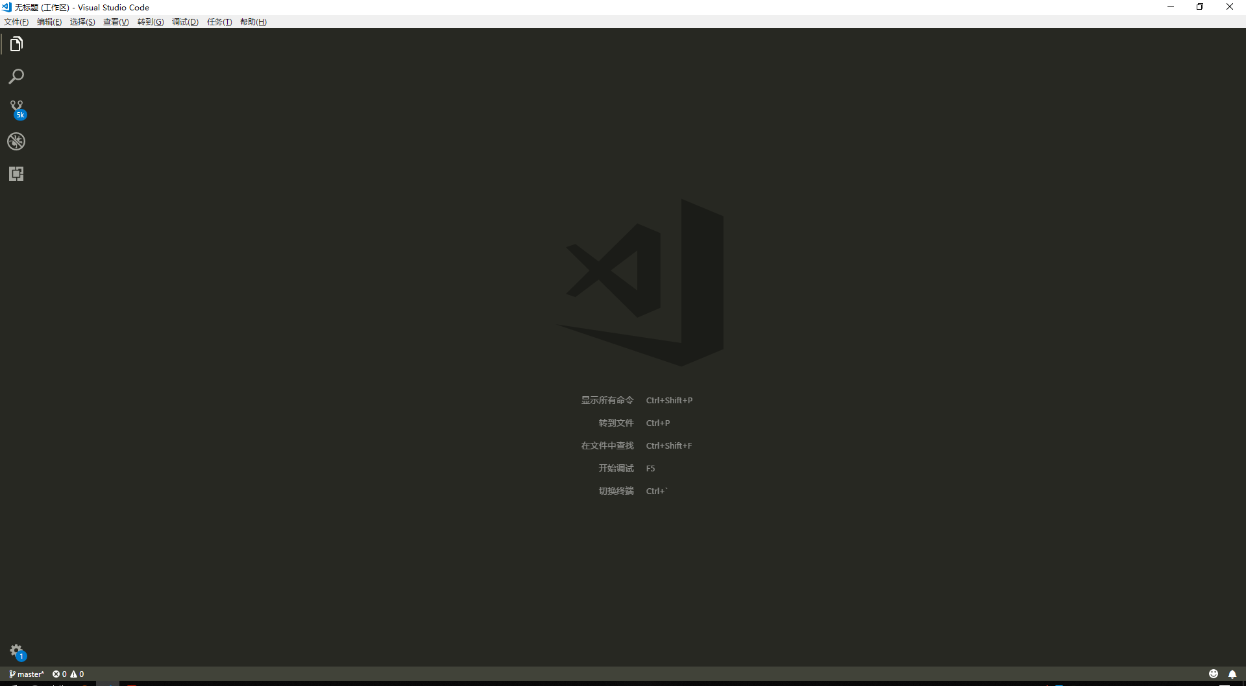The height and width of the screenshot is (686, 1246).
Task: Click the master* git branch indicator
Action: 27,674
